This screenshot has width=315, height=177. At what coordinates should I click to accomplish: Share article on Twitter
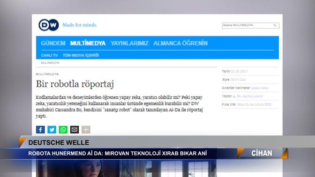[x=52, y=130]
